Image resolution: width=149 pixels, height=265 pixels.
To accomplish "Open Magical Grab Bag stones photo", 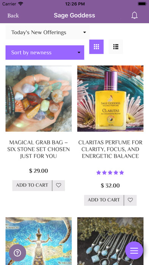I will [39, 99].
